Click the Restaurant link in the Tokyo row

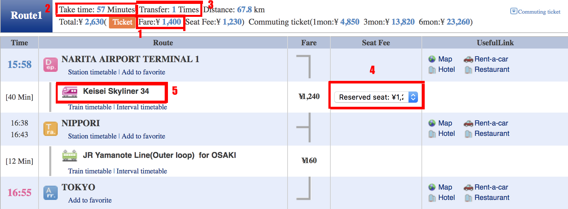491,198
